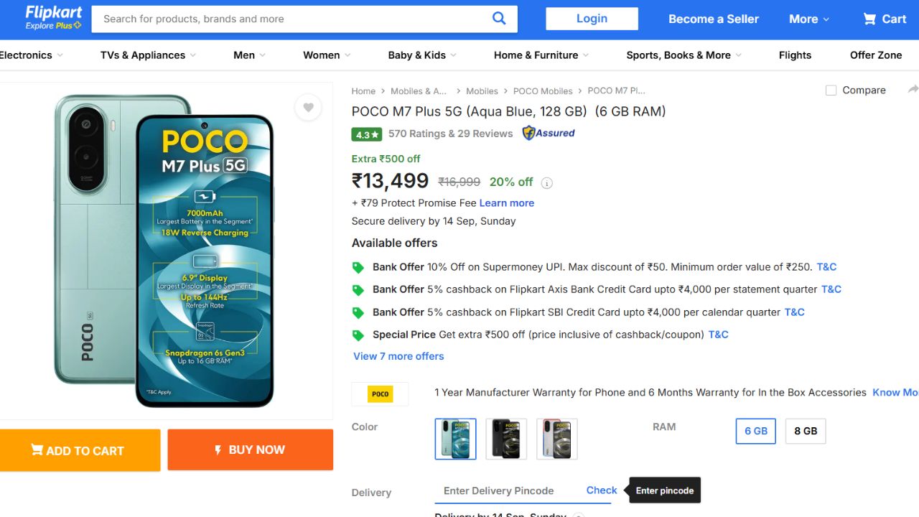The image size is (919, 517).
Task: Click the share arrow icon near Compare
Action: tap(913, 90)
